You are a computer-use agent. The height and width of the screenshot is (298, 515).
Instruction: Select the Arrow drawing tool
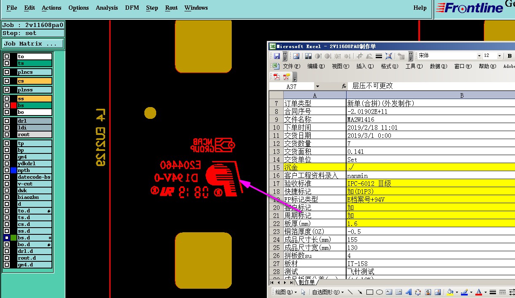click(x=360, y=292)
